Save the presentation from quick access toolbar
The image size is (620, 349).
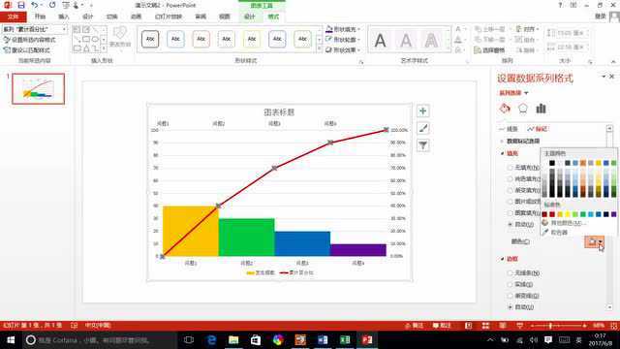point(21,5)
